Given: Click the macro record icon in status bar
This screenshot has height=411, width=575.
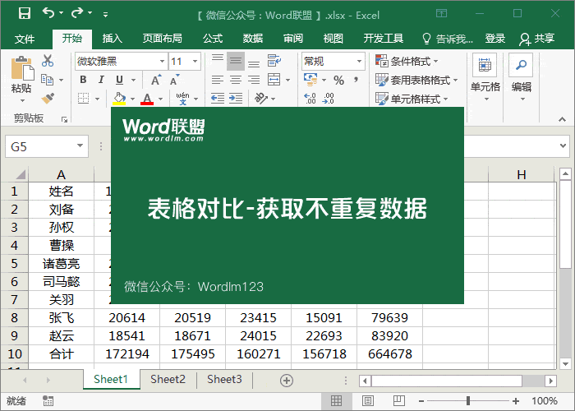Looking at the screenshot, I should [x=48, y=401].
